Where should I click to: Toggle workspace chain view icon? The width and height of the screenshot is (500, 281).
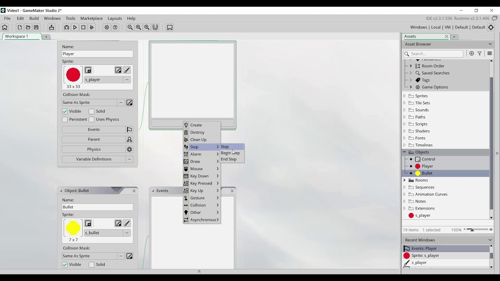tap(155, 27)
